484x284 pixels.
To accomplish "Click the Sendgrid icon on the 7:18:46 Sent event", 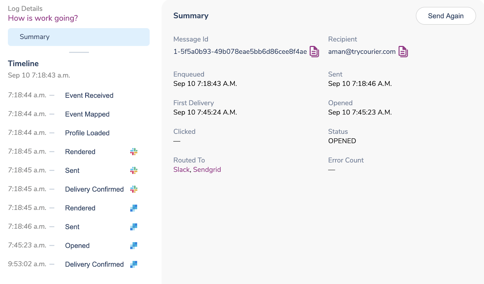I will 133,227.
